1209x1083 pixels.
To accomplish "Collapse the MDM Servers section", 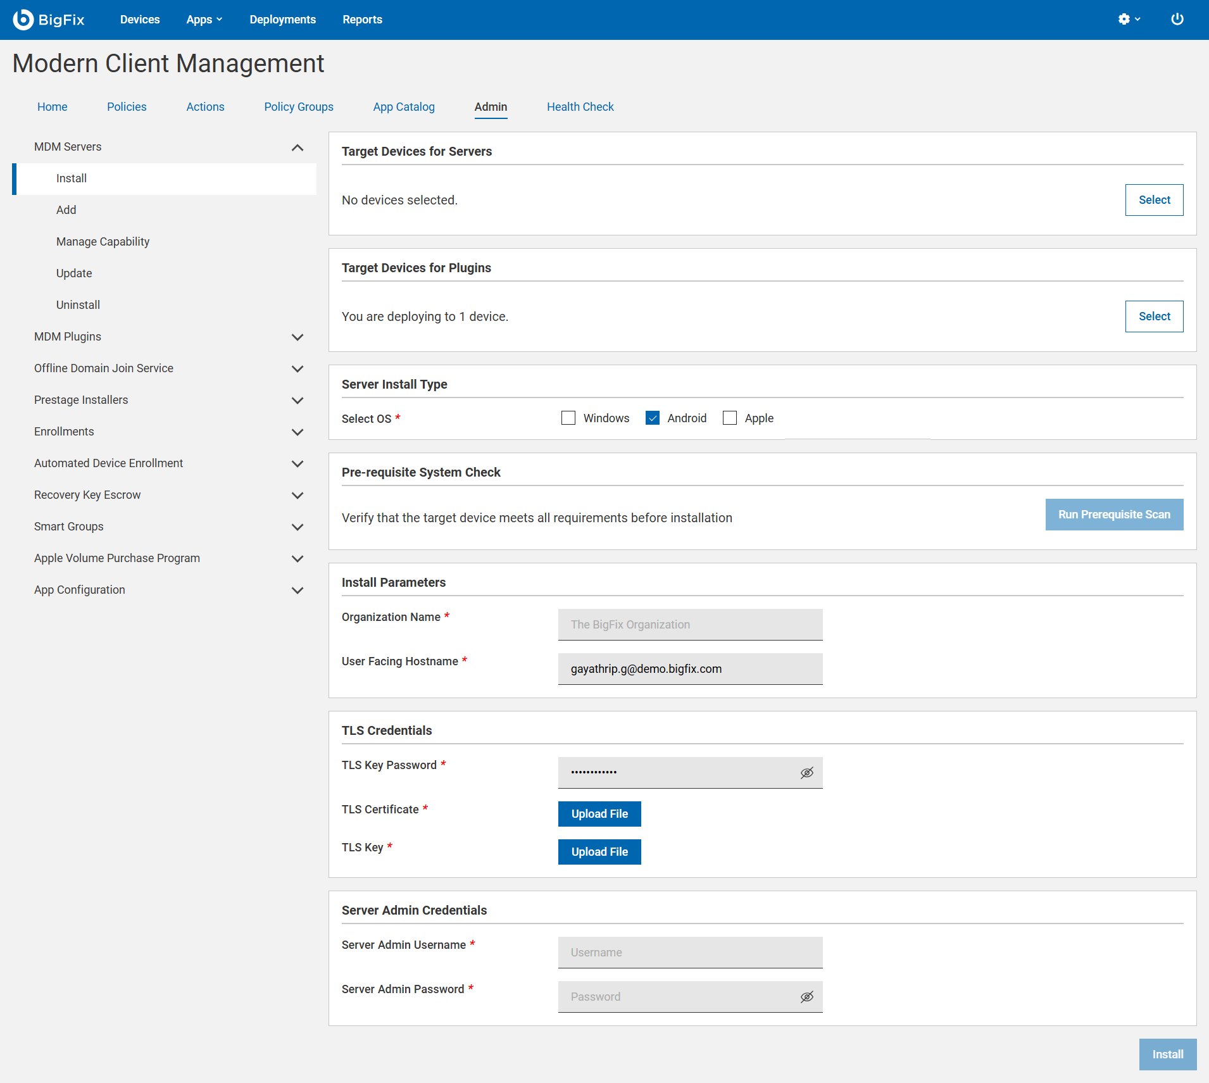I will coord(297,147).
